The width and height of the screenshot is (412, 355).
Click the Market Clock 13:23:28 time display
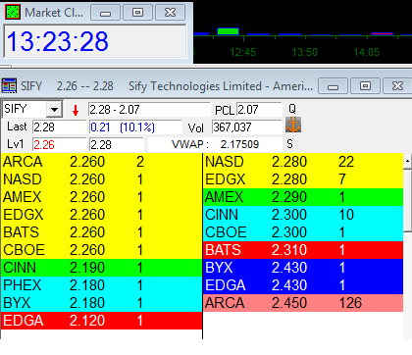[95, 41]
